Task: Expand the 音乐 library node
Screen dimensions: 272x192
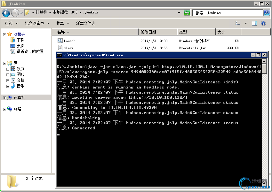Action: click(x=8, y=86)
